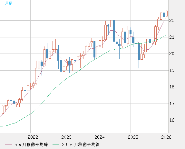
Task: Click the latest candlestick right of the 2026 gridline
Action: pyautogui.click(x=167, y=13)
